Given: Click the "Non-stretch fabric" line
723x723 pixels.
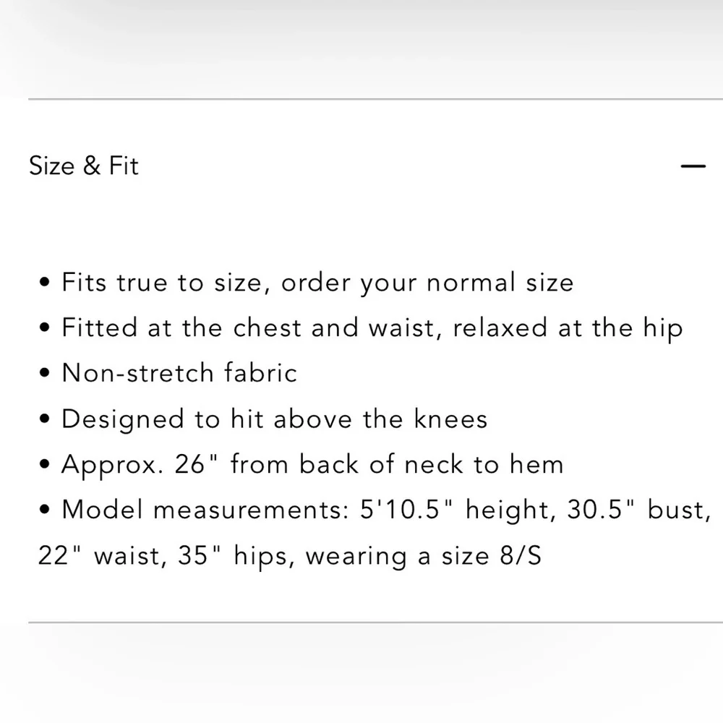Looking at the screenshot, I should tap(179, 373).
